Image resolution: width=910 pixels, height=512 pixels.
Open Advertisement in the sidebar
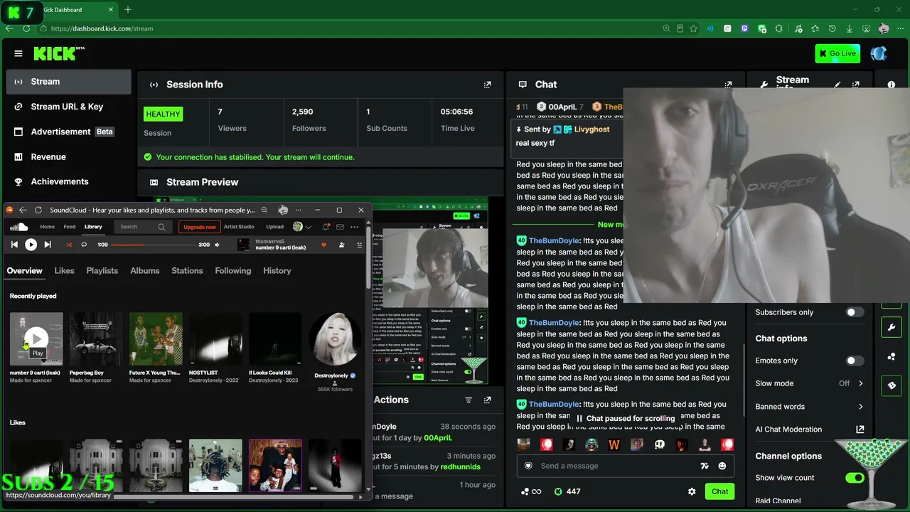point(68,132)
